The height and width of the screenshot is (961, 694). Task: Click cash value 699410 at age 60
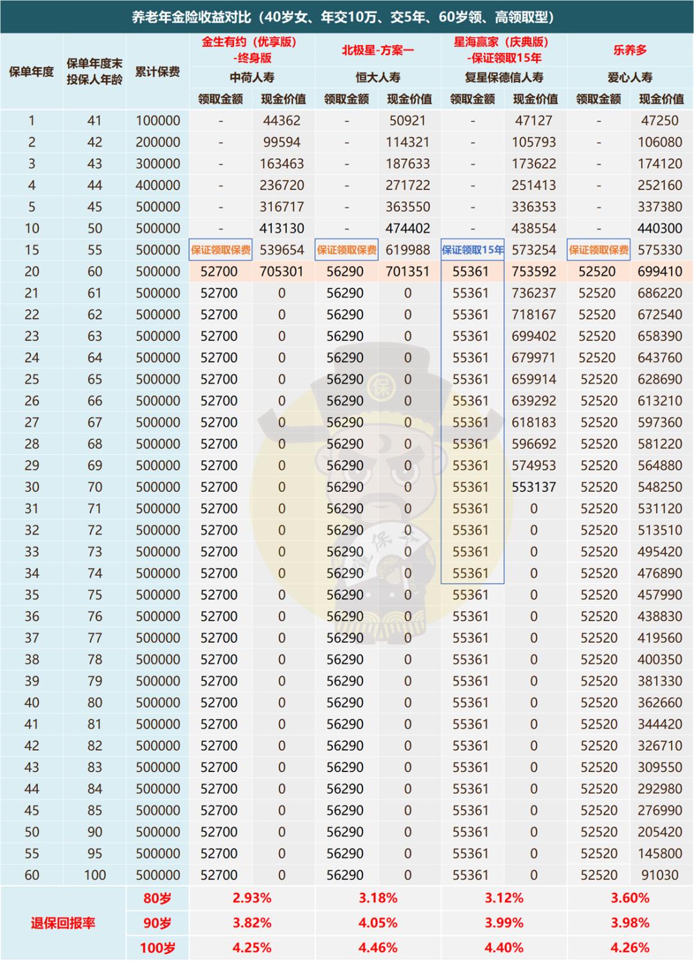pyautogui.click(x=660, y=271)
